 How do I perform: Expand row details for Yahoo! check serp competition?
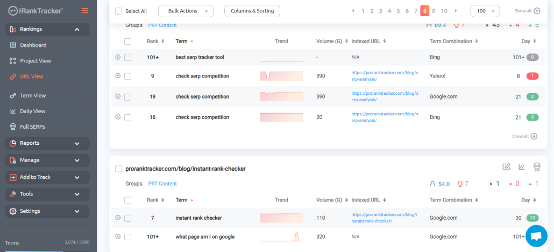[x=118, y=76]
